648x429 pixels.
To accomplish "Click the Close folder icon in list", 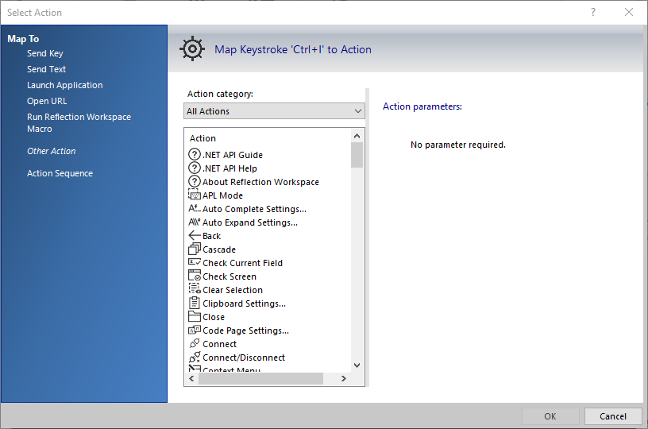I will pyautogui.click(x=195, y=316).
